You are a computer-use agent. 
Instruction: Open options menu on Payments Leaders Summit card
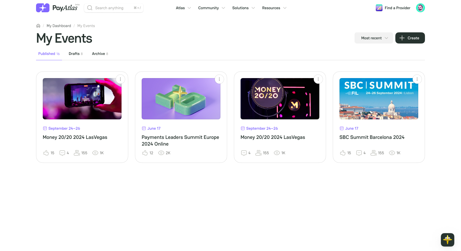(x=219, y=79)
